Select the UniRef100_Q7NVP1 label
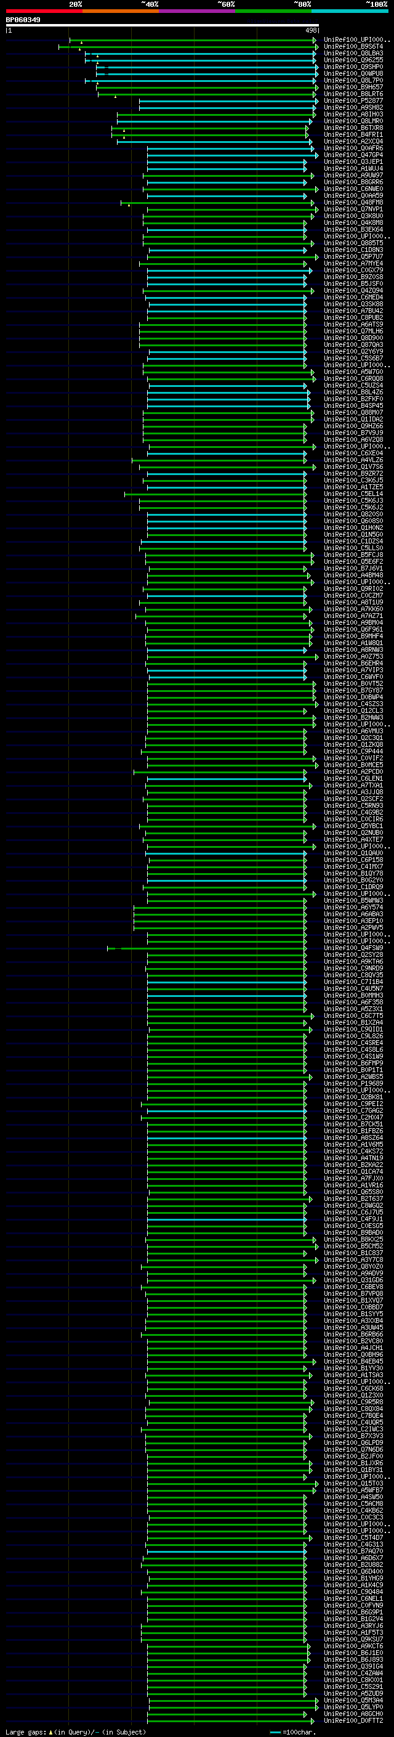 pyautogui.click(x=353, y=209)
